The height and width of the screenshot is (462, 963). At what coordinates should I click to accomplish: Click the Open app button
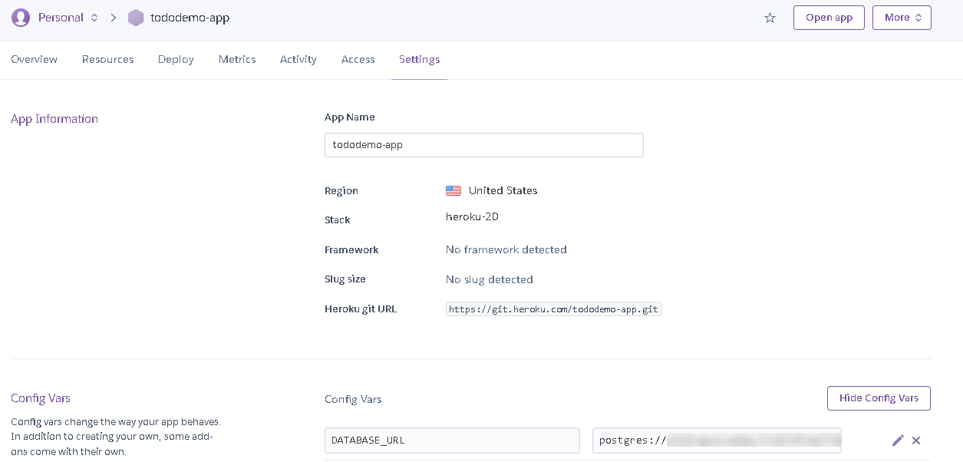coord(829,18)
